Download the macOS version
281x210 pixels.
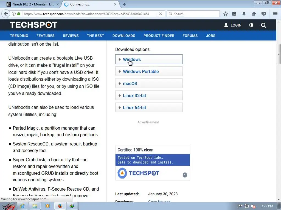[x=149, y=83]
